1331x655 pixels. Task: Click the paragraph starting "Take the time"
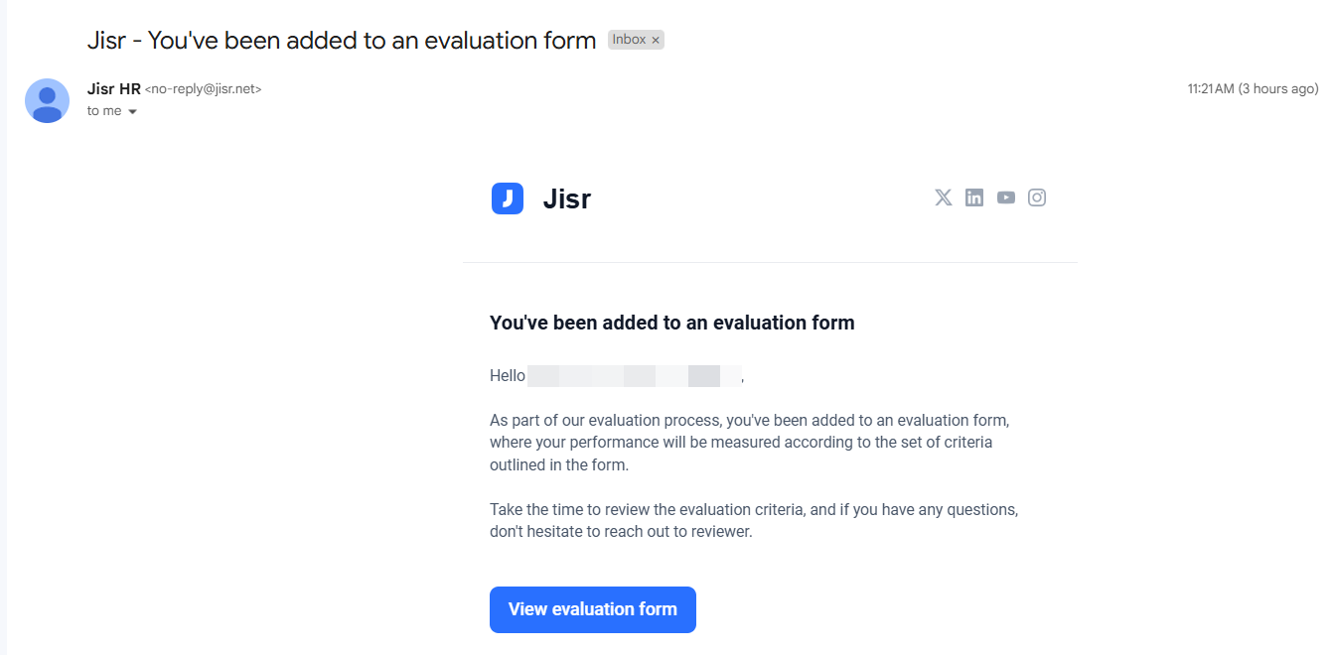753,520
